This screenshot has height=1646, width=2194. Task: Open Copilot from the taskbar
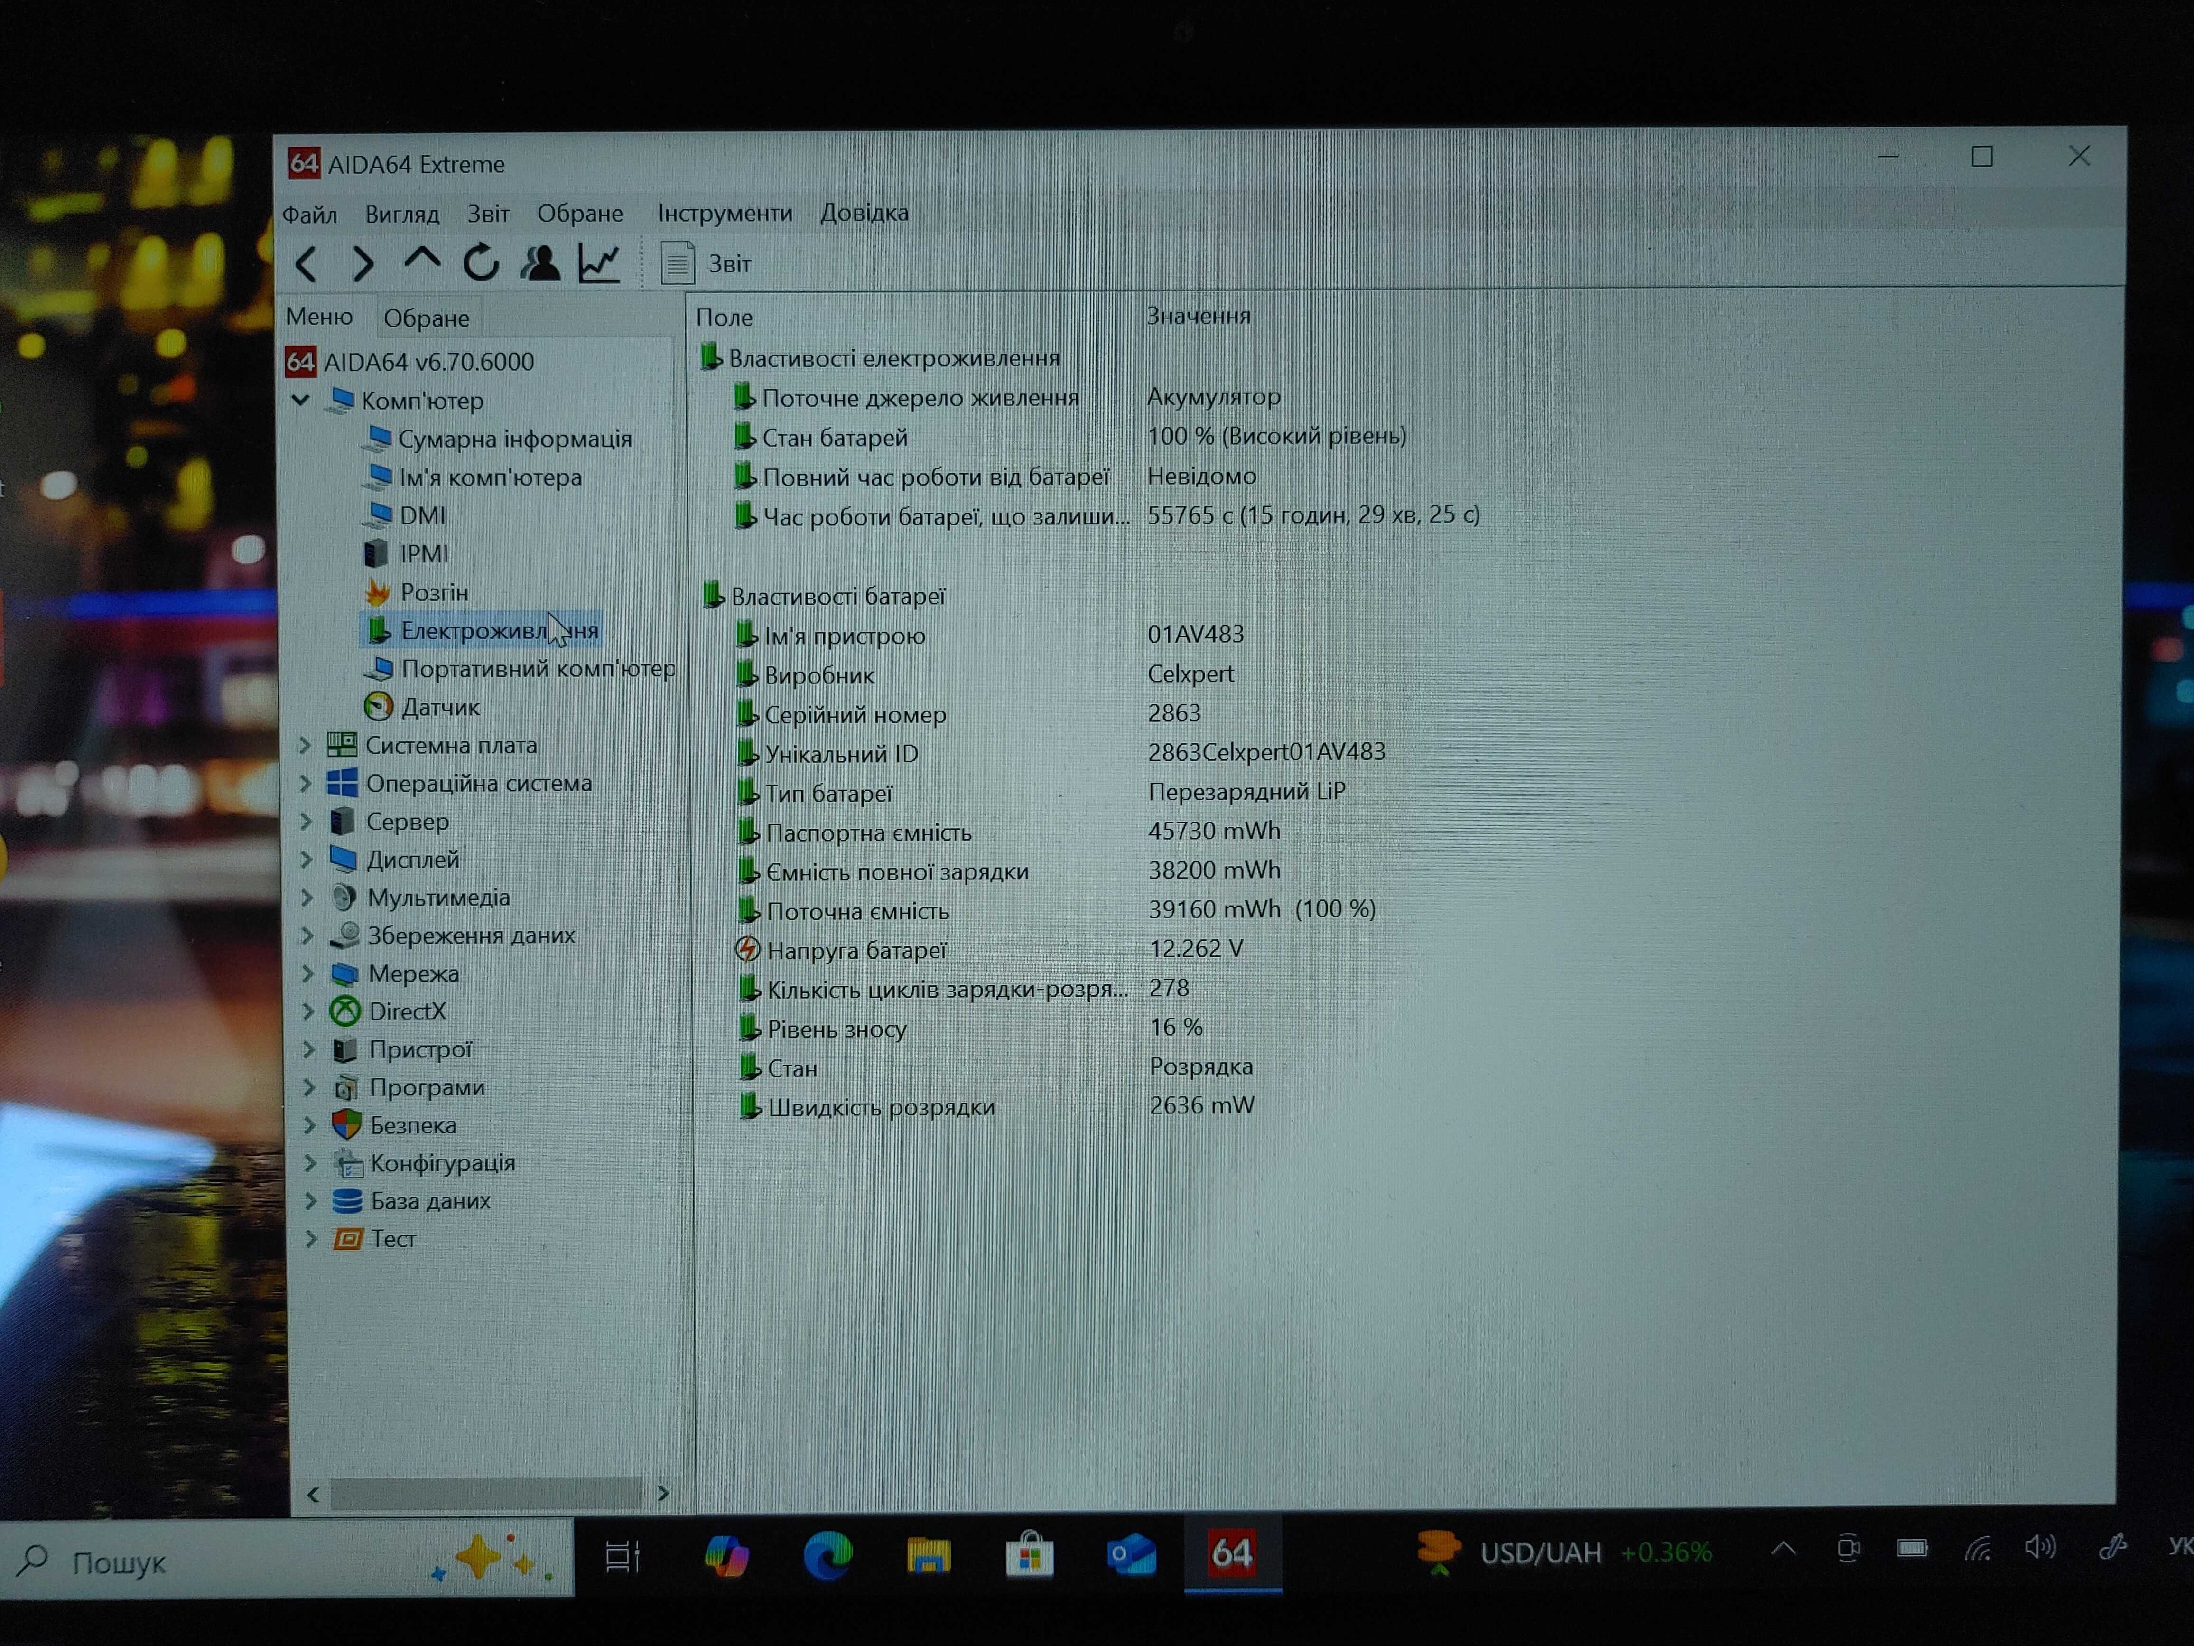[726, 1556]
